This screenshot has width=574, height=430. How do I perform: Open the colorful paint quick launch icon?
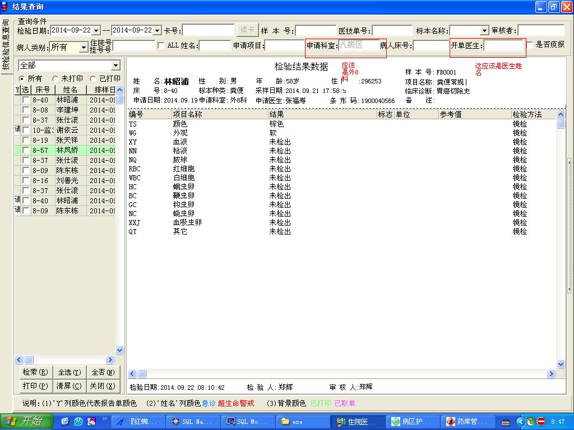tap(91, 422)
